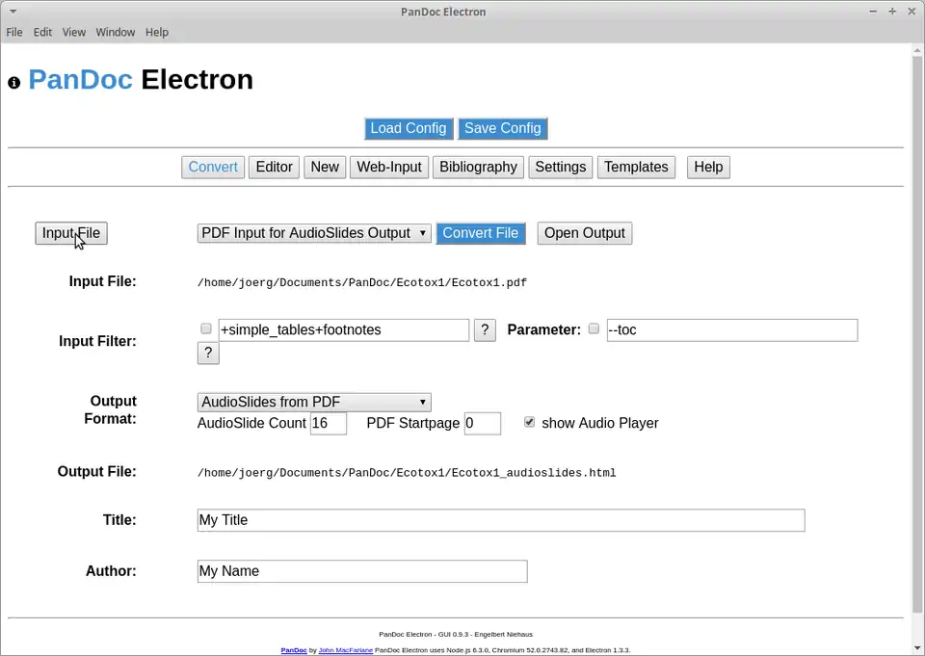Uncheck the show Audio Player checkbox
Image resolution: width=925 pixels, height=656 pixels.
[529, 422]
